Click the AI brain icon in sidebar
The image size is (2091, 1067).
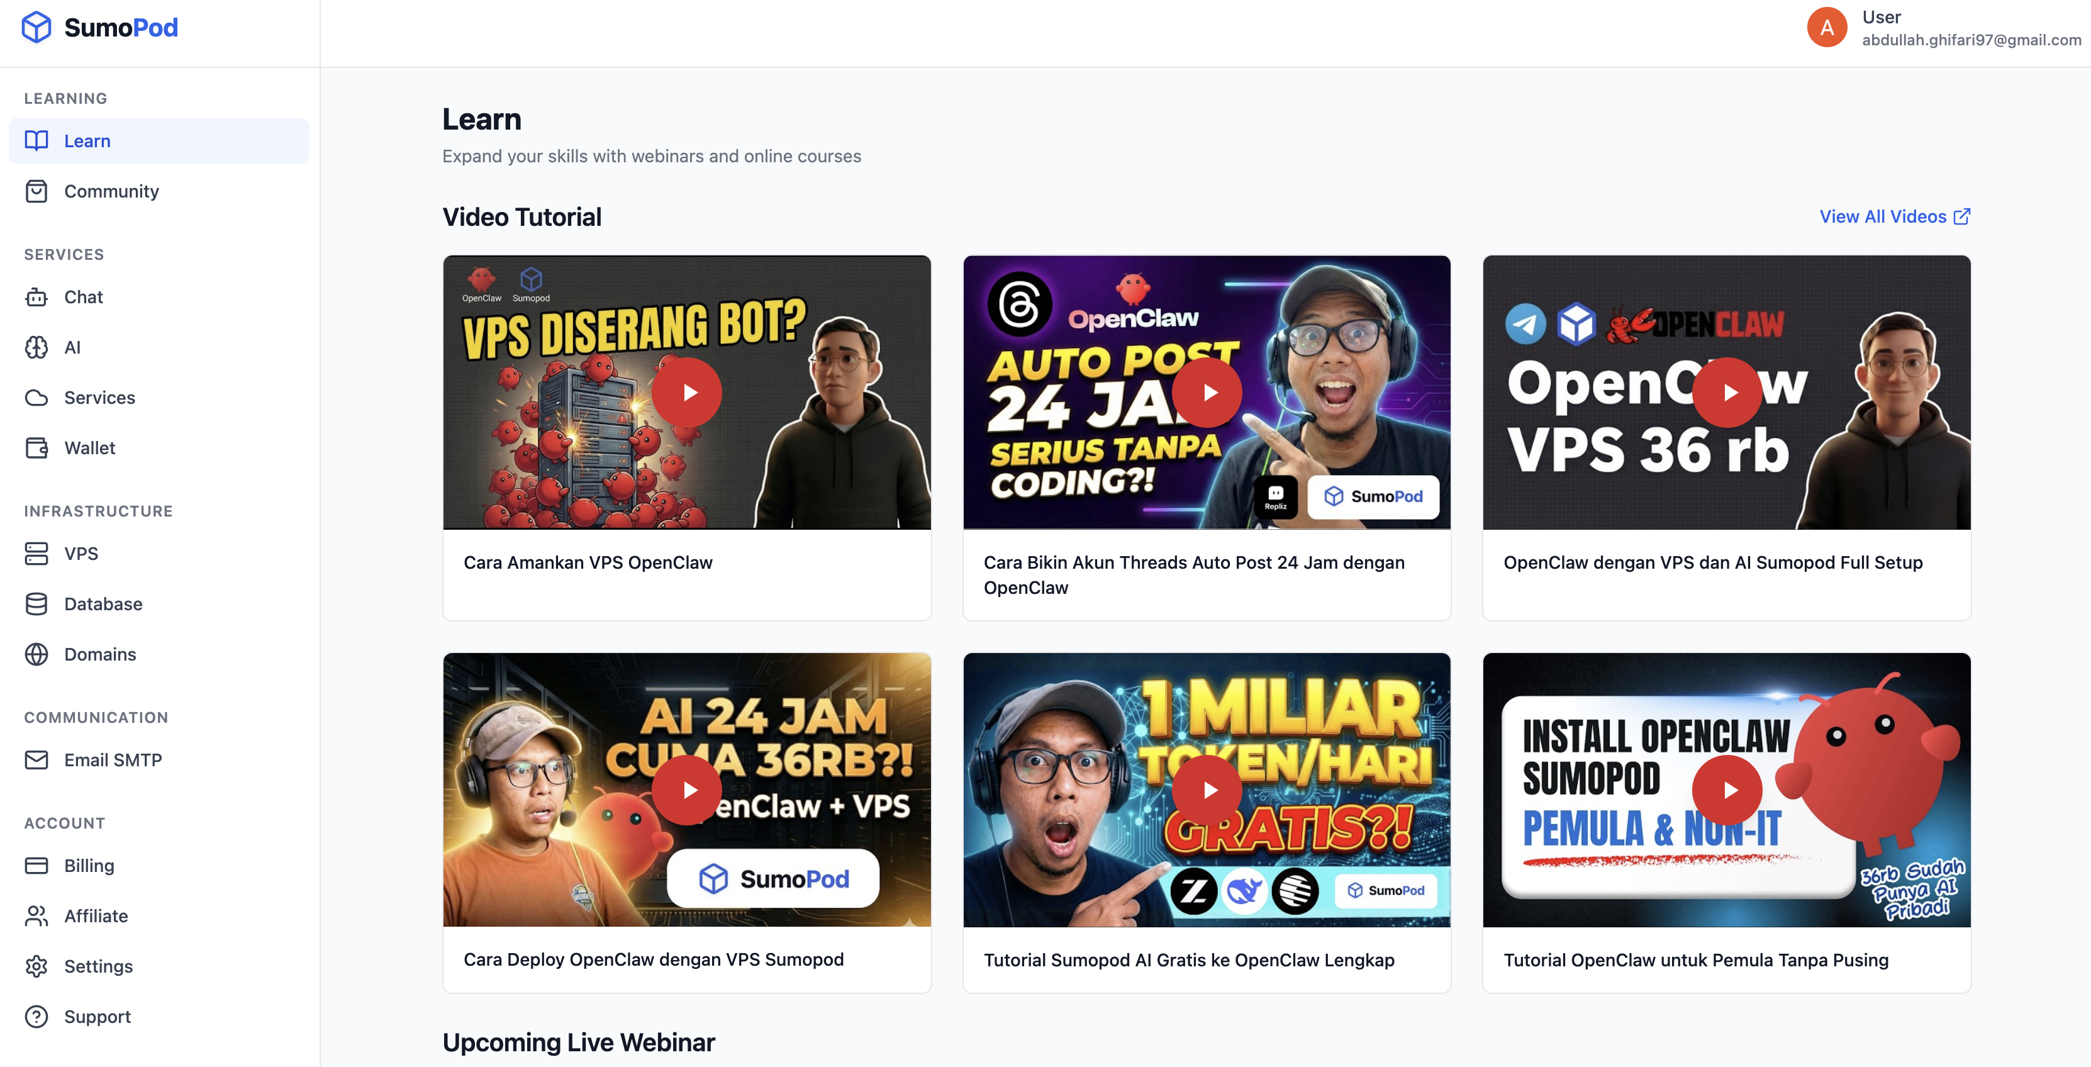point(36,347)
